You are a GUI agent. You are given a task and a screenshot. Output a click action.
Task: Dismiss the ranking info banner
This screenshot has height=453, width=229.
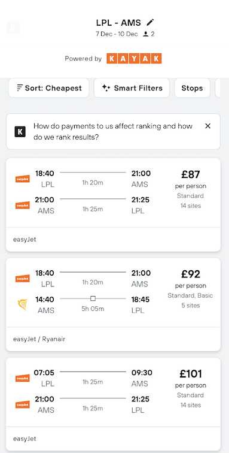pyautogui.click(x=207, y=126)
